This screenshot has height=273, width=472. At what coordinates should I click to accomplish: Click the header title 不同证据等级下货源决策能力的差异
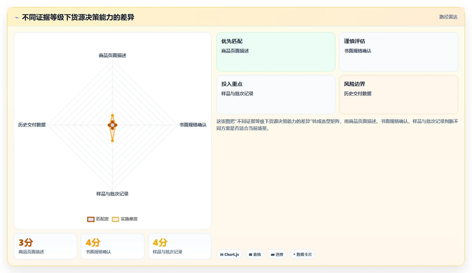tap(78, 17)
